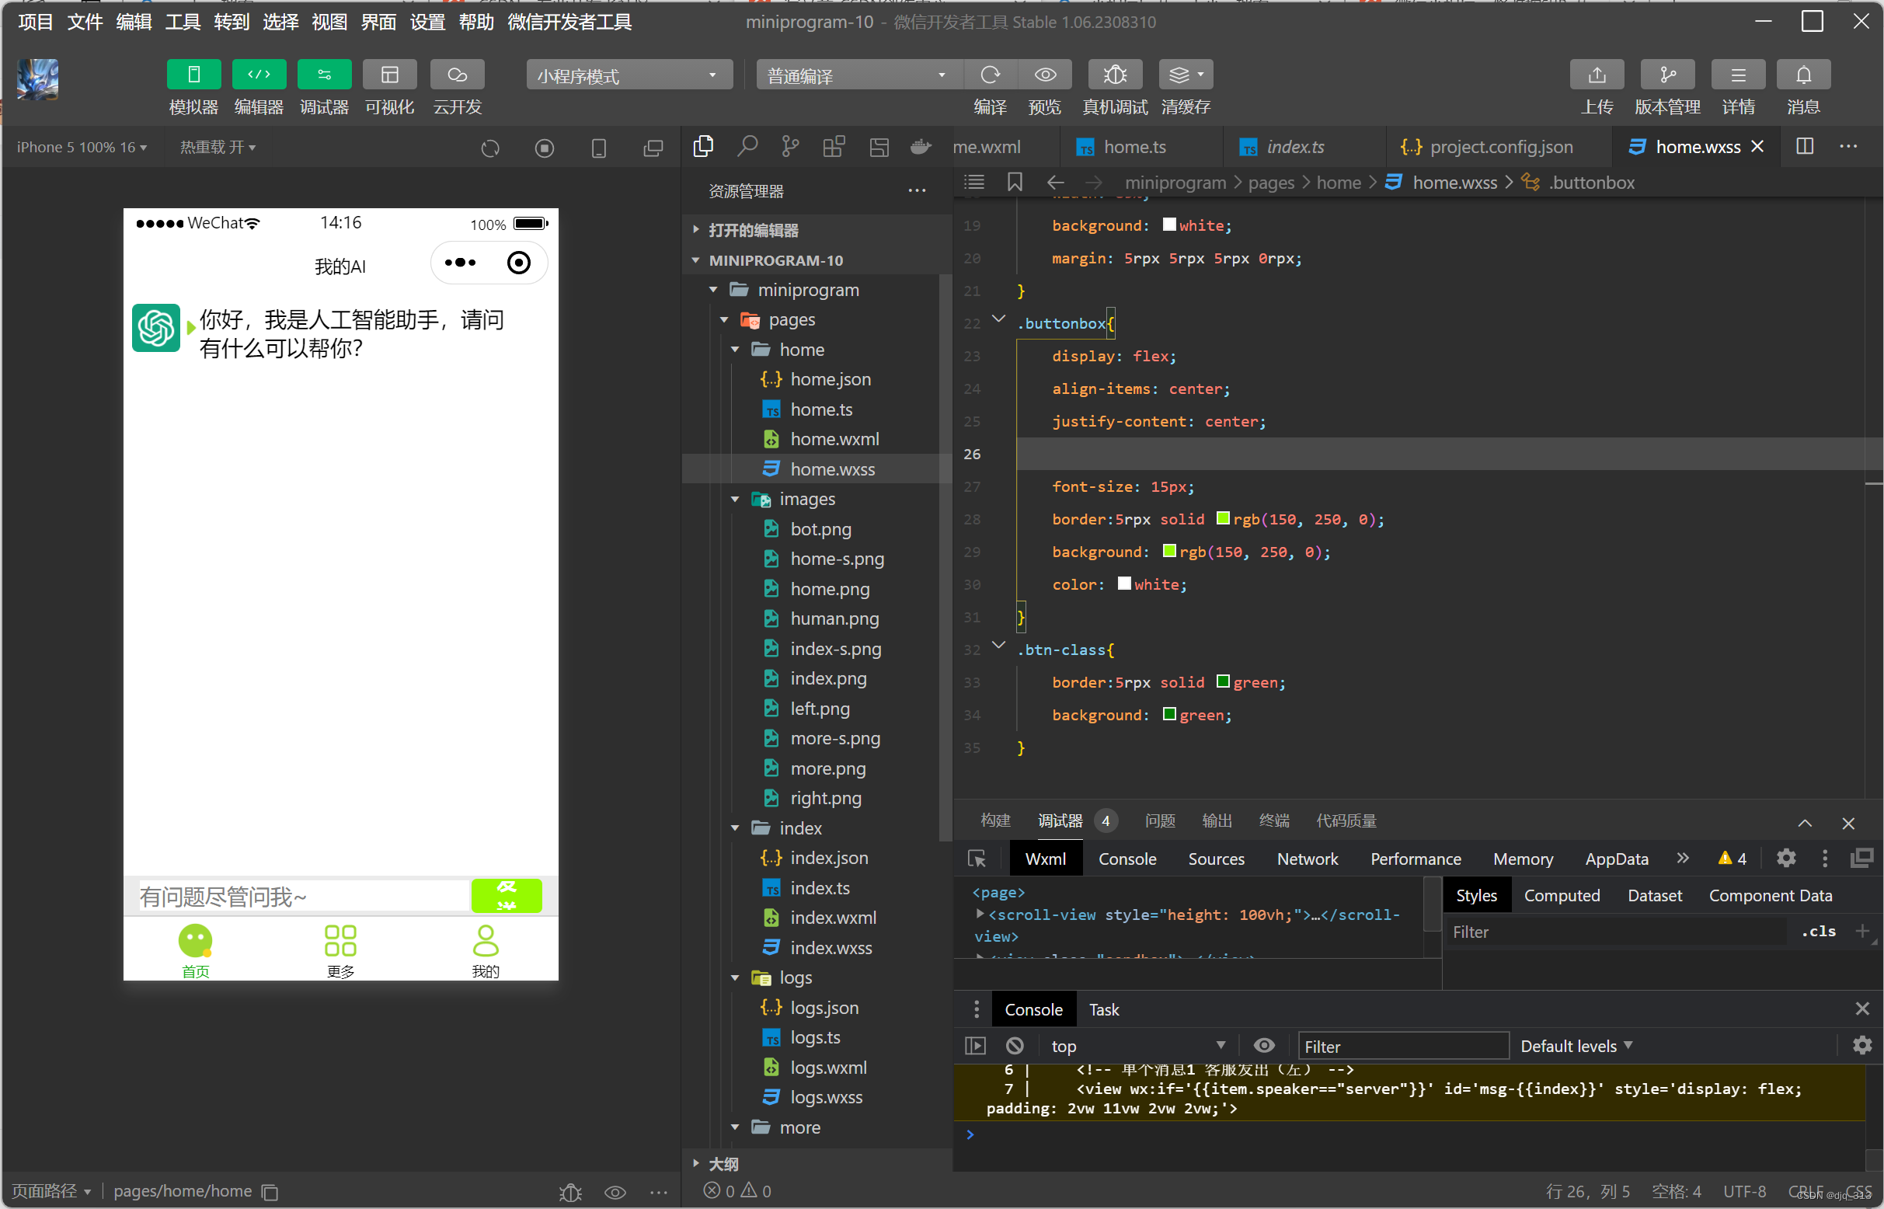Open home.wxml in the file tree
1884x1209 pixels.
coord(834,439)
